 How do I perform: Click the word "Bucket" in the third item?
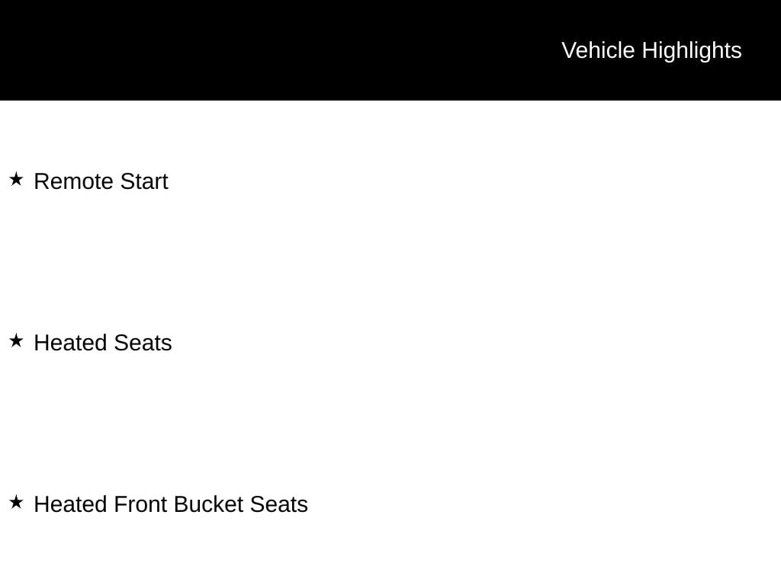208,505
